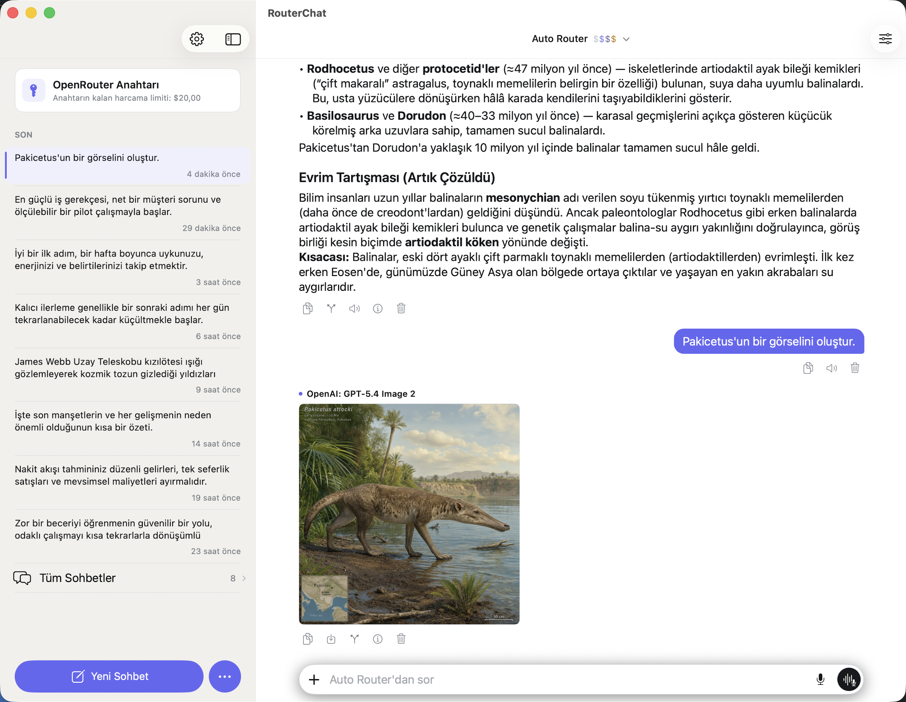Show info for the image response
This screenshot has height=702, width=906.
pyautogui.click(x=378, y=639)
